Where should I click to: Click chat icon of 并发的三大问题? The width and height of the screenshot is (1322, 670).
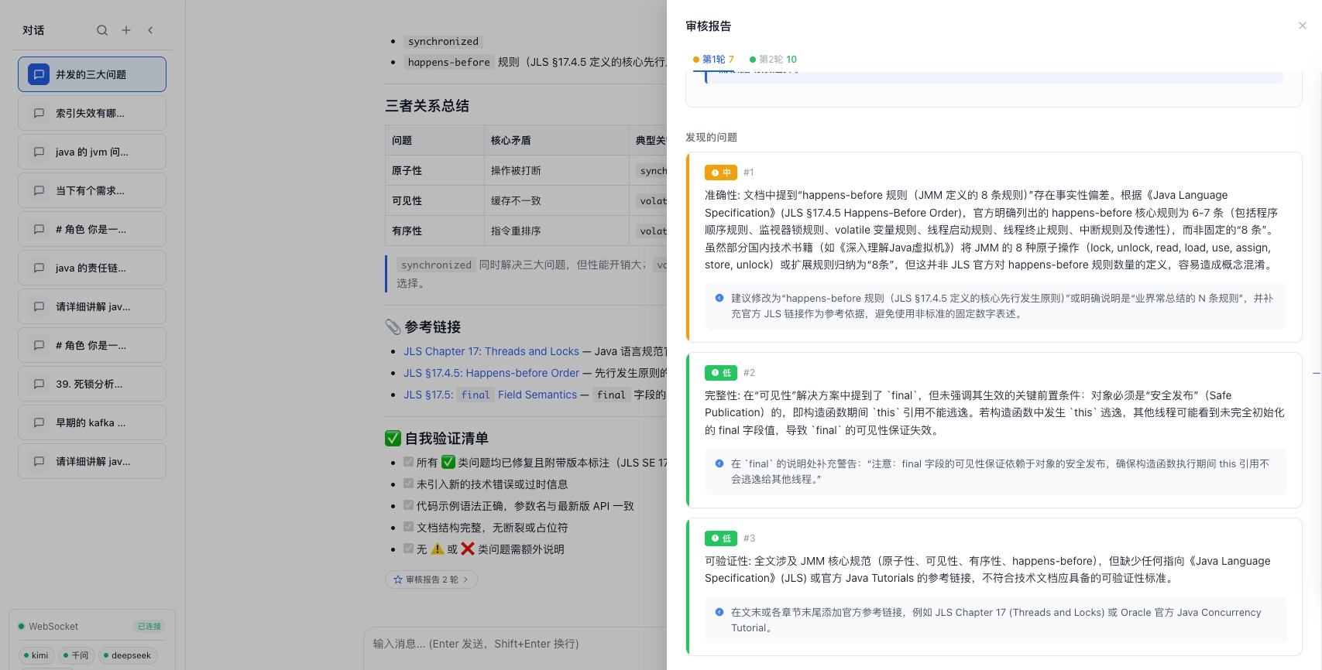click(x=39, y=74)
